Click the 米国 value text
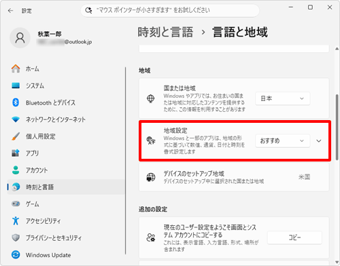Screen dimensions: 340x266 pyautogui.click(x=304, y=177)
